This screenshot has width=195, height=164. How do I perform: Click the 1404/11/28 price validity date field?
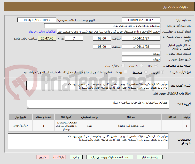[141, 47]
